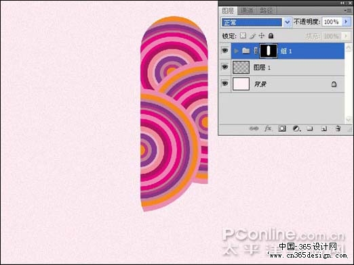The width and height of the screenshot is (354, 265).
Task: Toggle lock position move icon
Action: pyautogui.click(x=262, y=36)
